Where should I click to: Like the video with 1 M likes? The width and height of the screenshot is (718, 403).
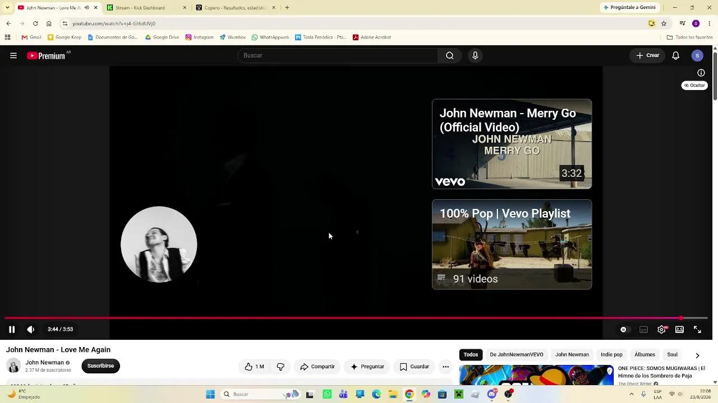[254, 367]
